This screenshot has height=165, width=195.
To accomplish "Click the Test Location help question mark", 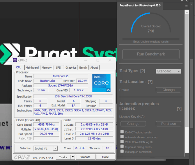I will pyautogui.click(x=150, y=82).
